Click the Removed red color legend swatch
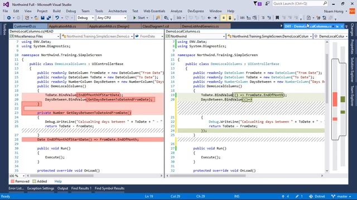 tap(12, 182)
